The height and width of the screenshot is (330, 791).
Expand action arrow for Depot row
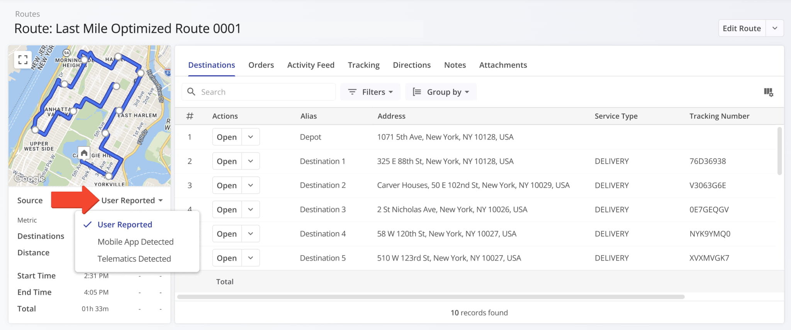251,137
